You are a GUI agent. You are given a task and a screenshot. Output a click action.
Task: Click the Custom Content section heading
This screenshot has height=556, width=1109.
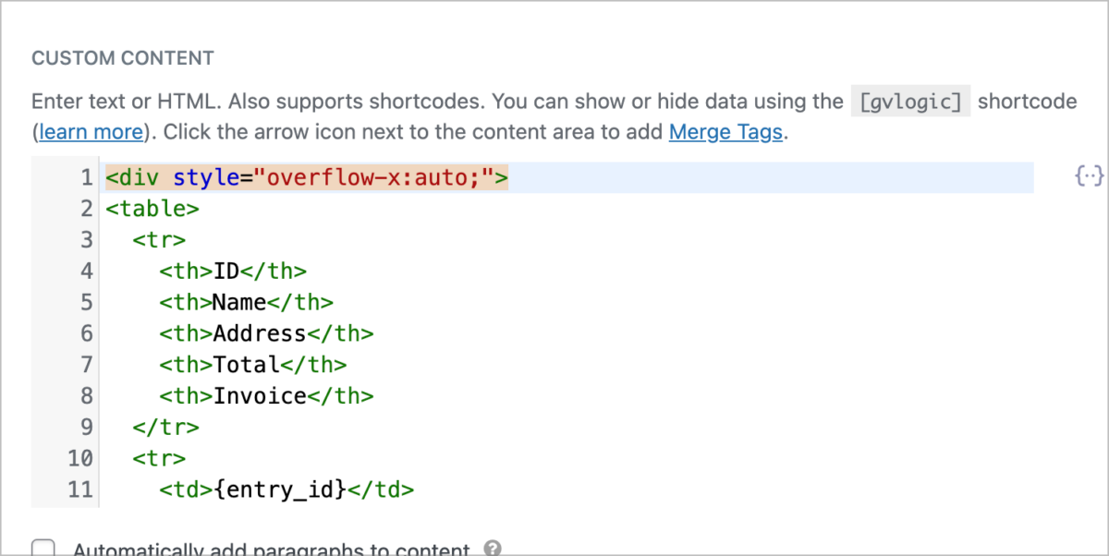point(123,58)
